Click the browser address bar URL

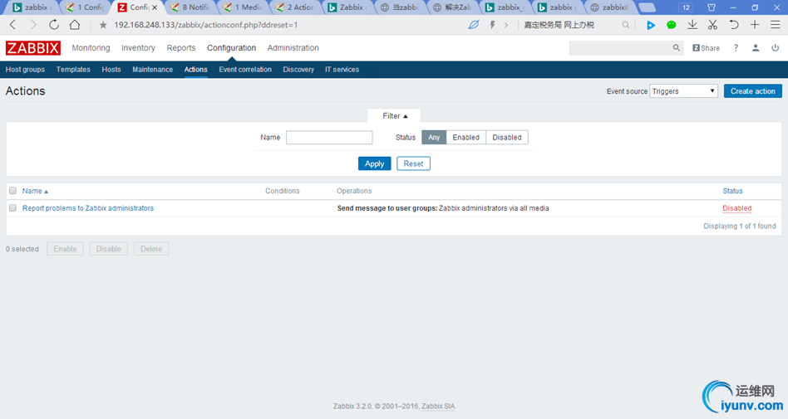click(x=206, y=25)
